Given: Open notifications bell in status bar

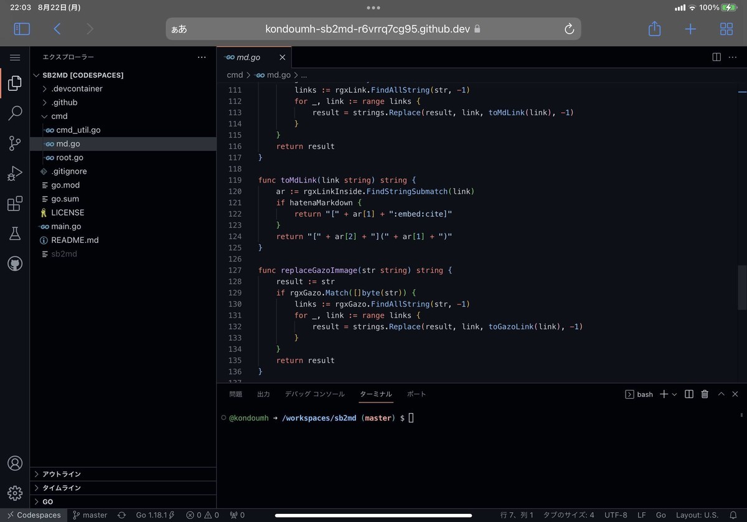Looking at the screenshot, I should click(x=733, y=515).
